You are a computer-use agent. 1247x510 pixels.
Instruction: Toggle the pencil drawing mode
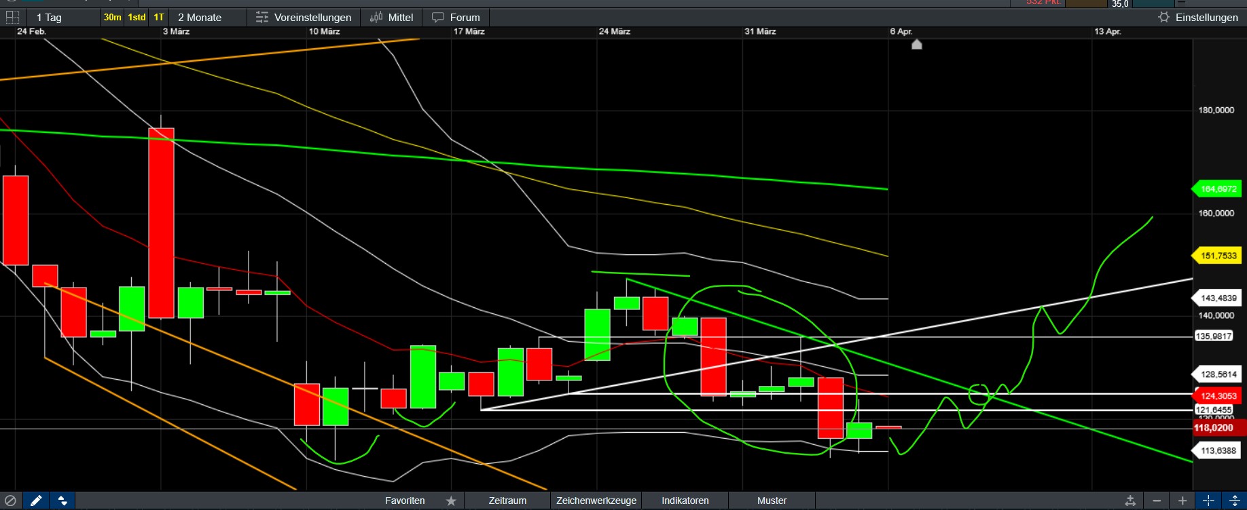[36, 501]
